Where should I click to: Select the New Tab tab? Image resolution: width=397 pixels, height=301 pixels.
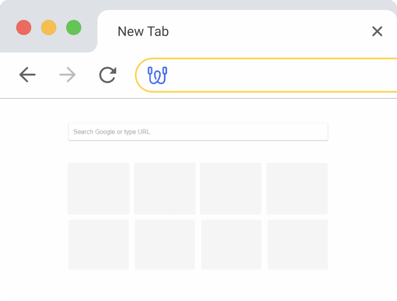click(x=143, y=32)
